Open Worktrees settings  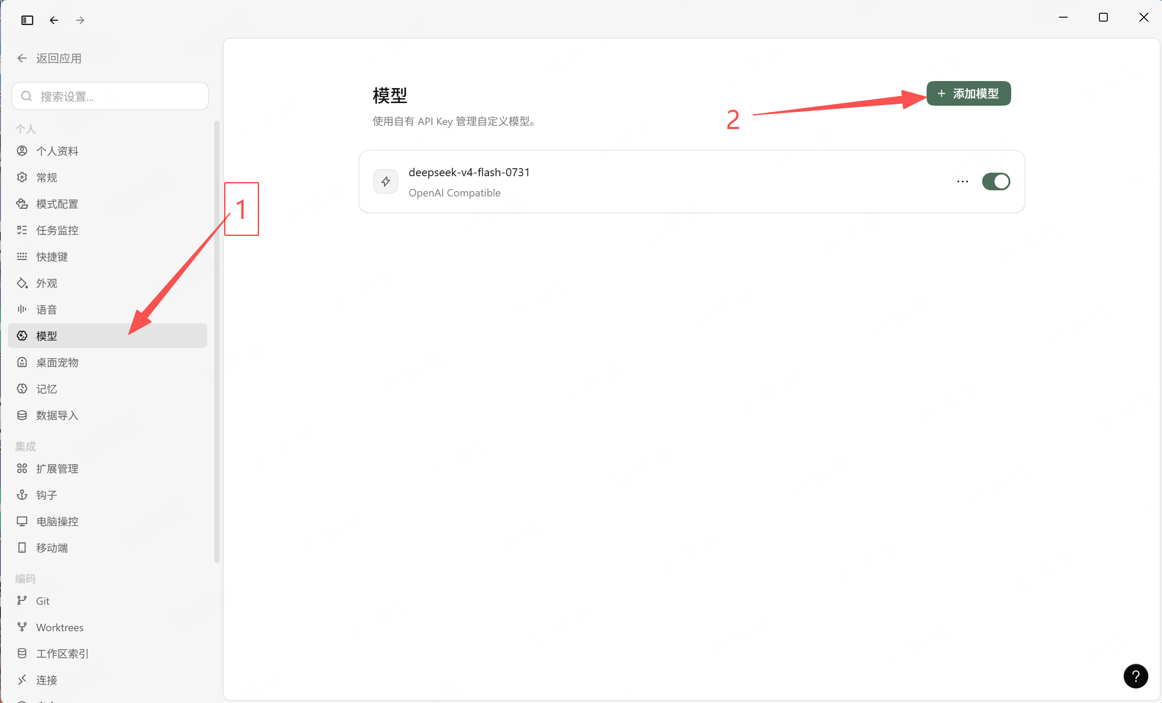tap(108, 627)
